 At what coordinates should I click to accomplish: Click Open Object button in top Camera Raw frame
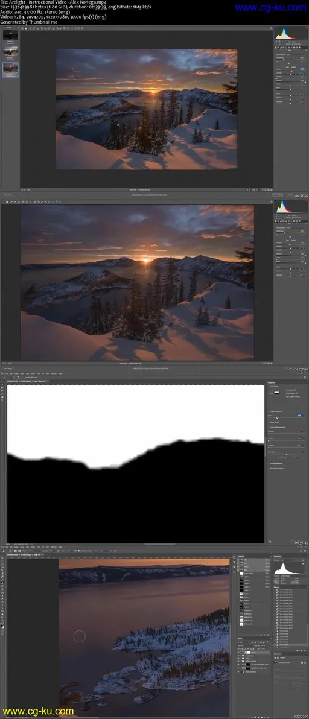pyautogui.click(x=278, y=194)
